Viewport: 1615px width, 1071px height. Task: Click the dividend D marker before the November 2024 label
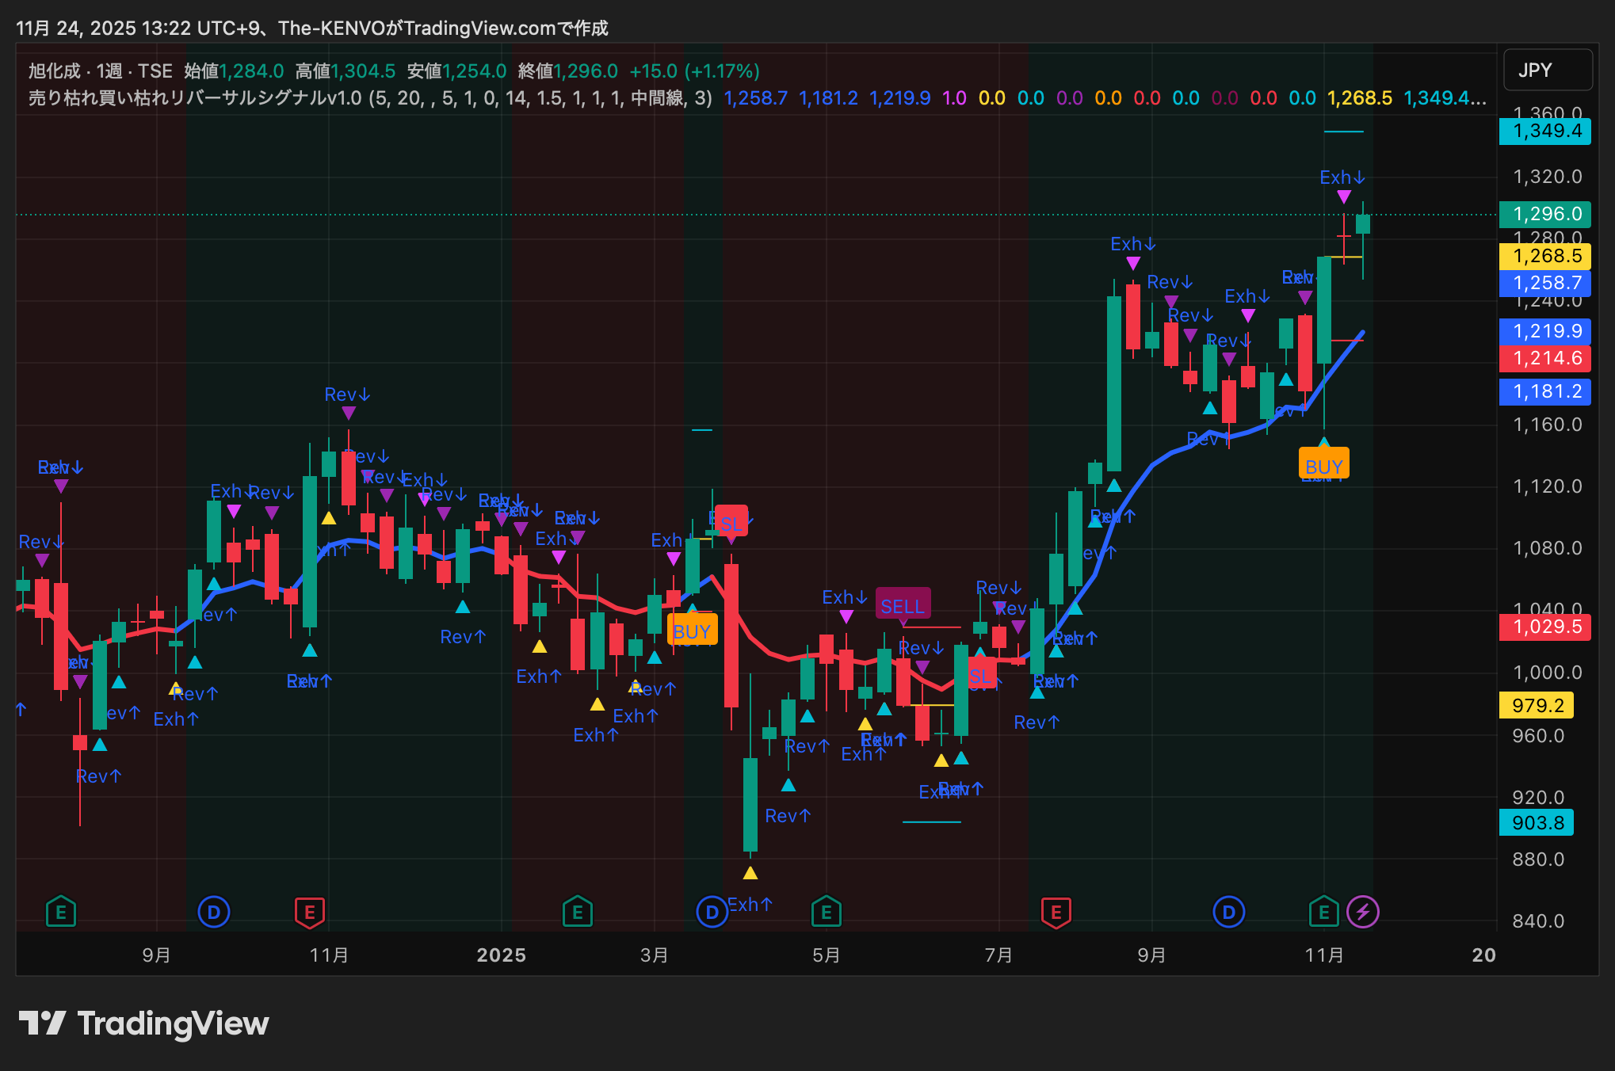point(213,912)
